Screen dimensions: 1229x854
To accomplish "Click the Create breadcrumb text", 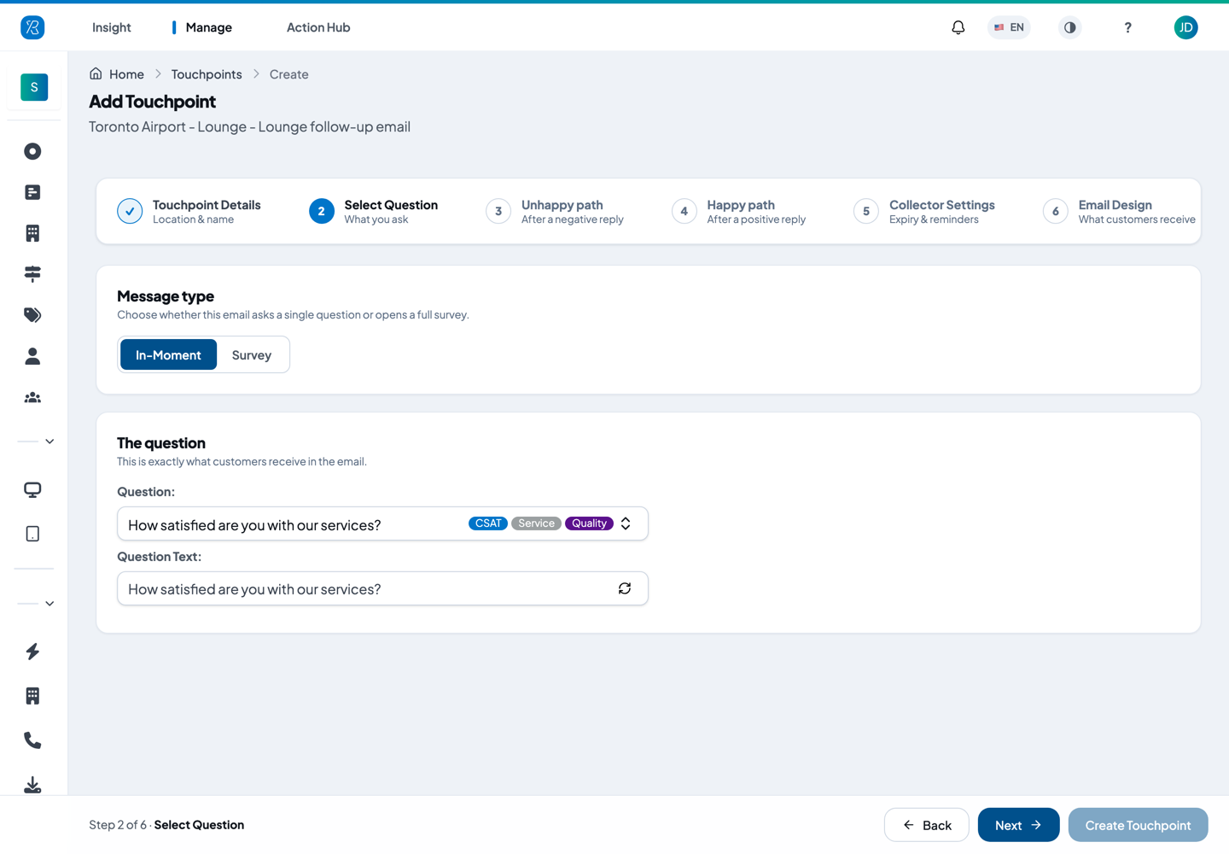I will click(289, 74).
